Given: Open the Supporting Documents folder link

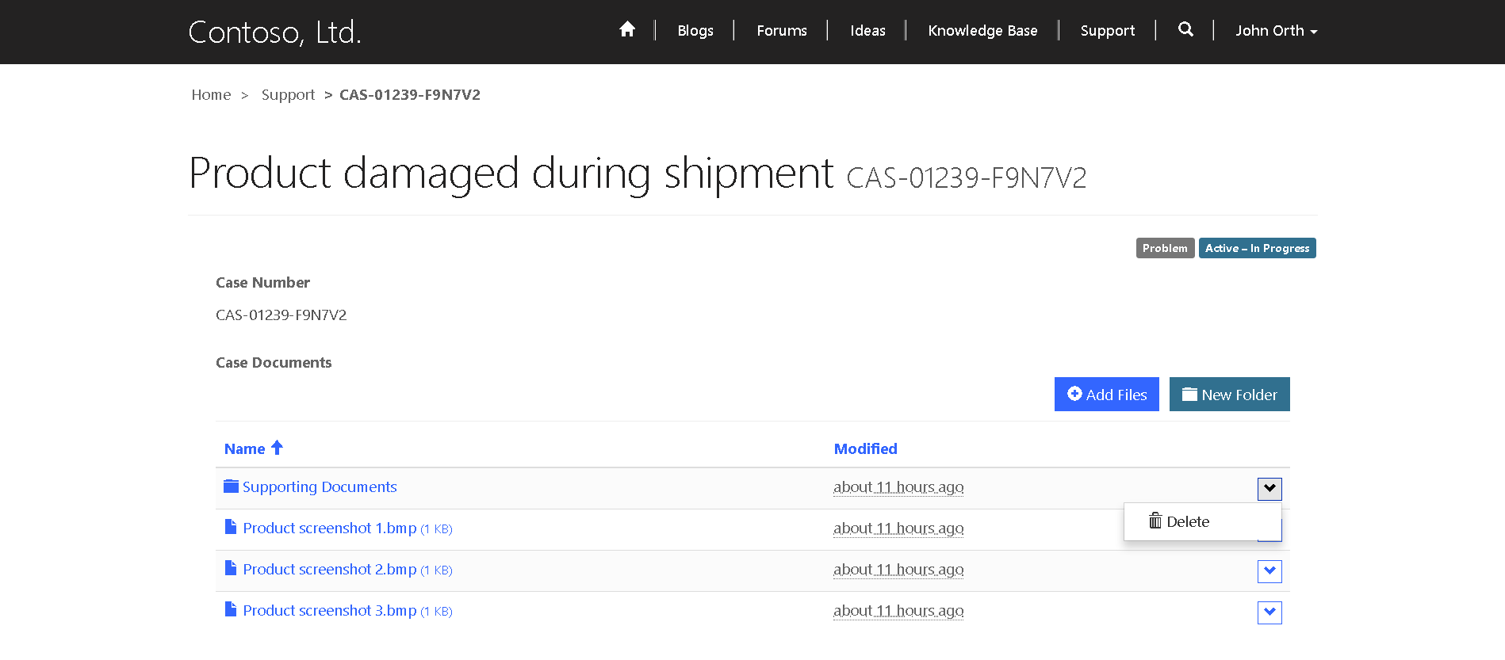Looking at the screenshot, I should click(x=320, y=487).
